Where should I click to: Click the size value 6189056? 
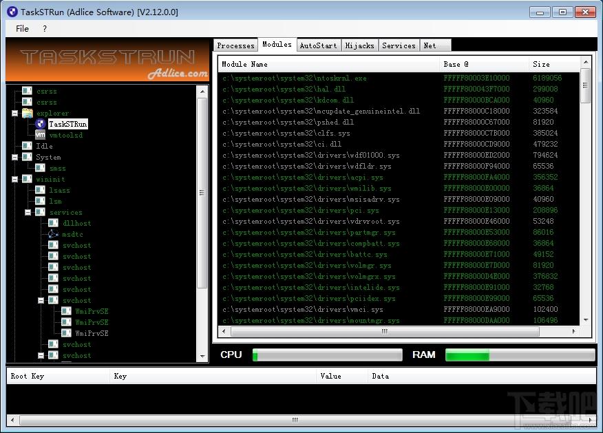[547, 78]
